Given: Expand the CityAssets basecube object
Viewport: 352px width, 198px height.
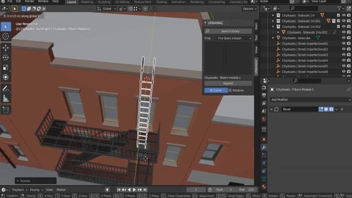Looking at the screenshot, I should (273, 38).
